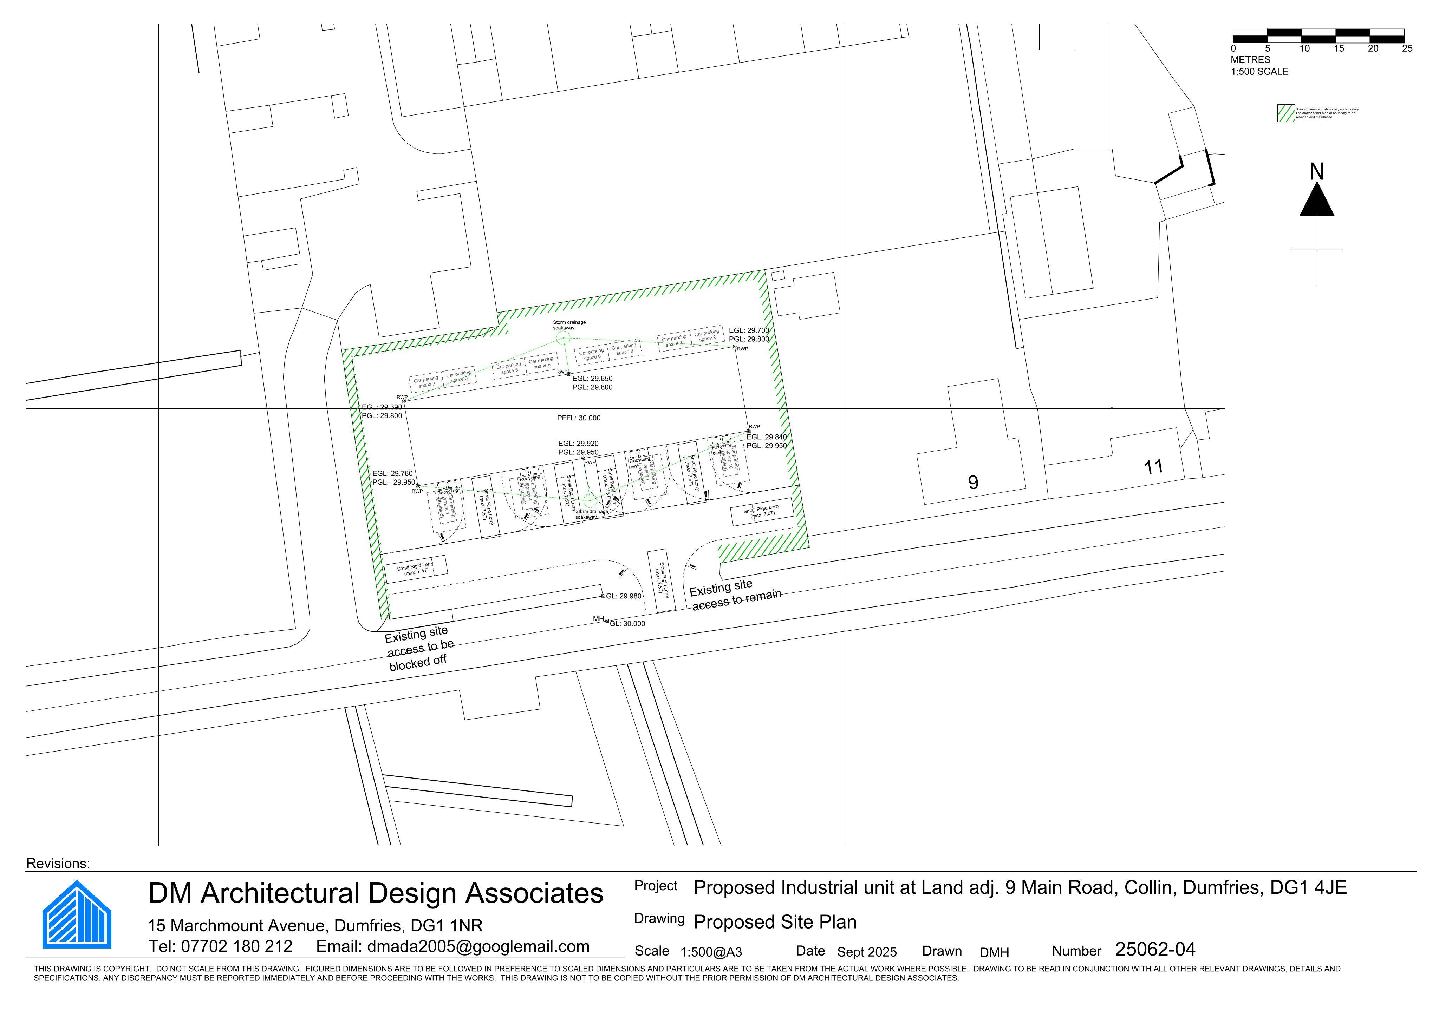Click the 'EGL: 29.840' level annotation
This screenshot has width=1439, height=1017.
click(767, 437)
